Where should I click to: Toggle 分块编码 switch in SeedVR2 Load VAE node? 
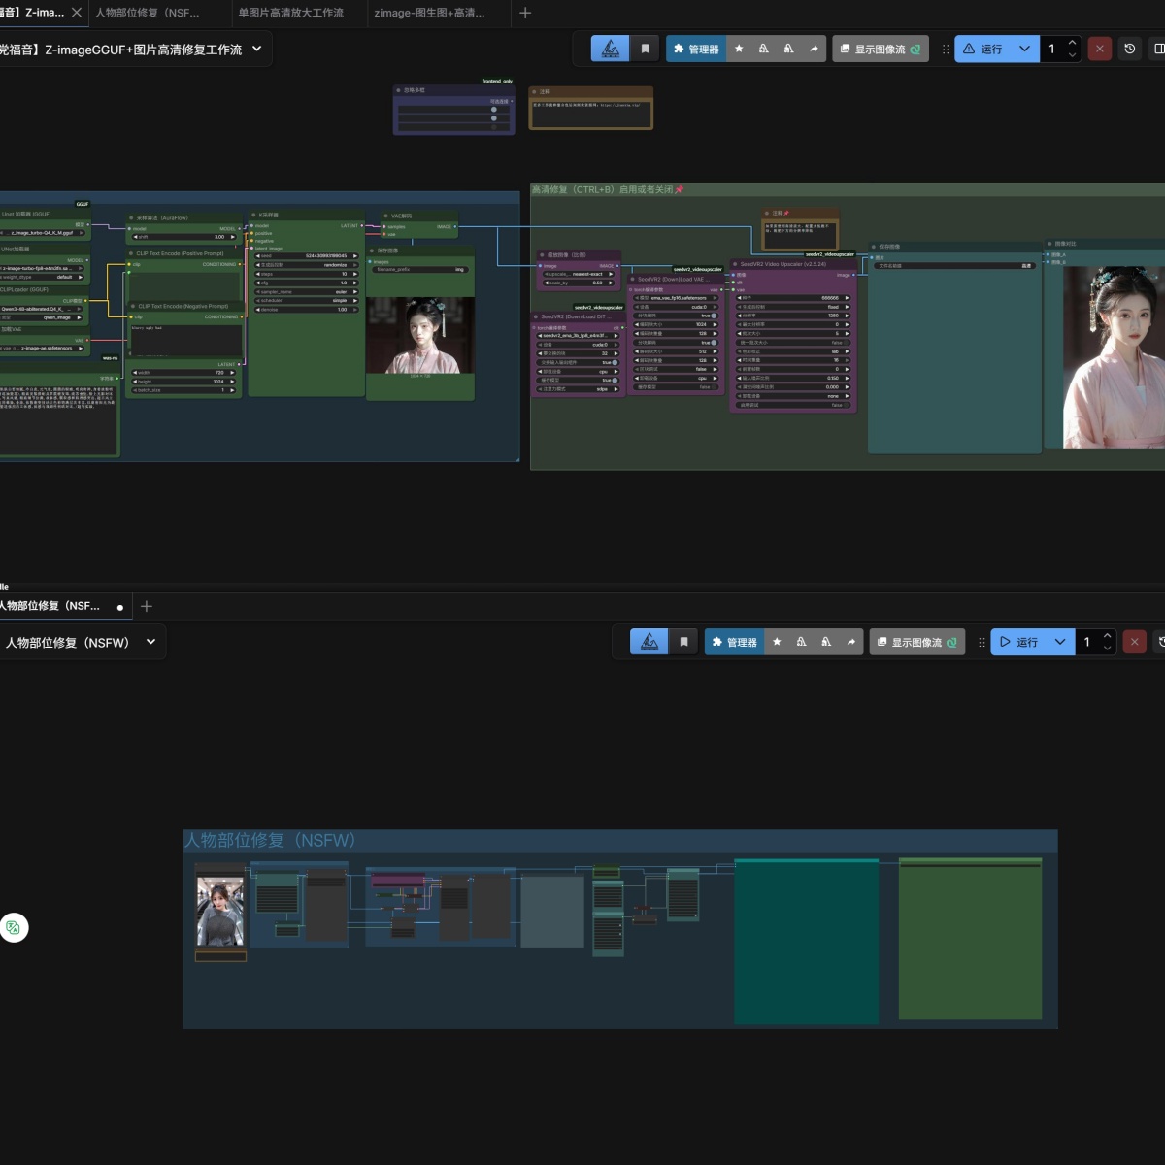tap(713, 316)
